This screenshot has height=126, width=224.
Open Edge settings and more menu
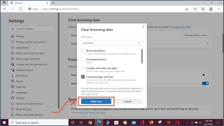tap(219, 9)
